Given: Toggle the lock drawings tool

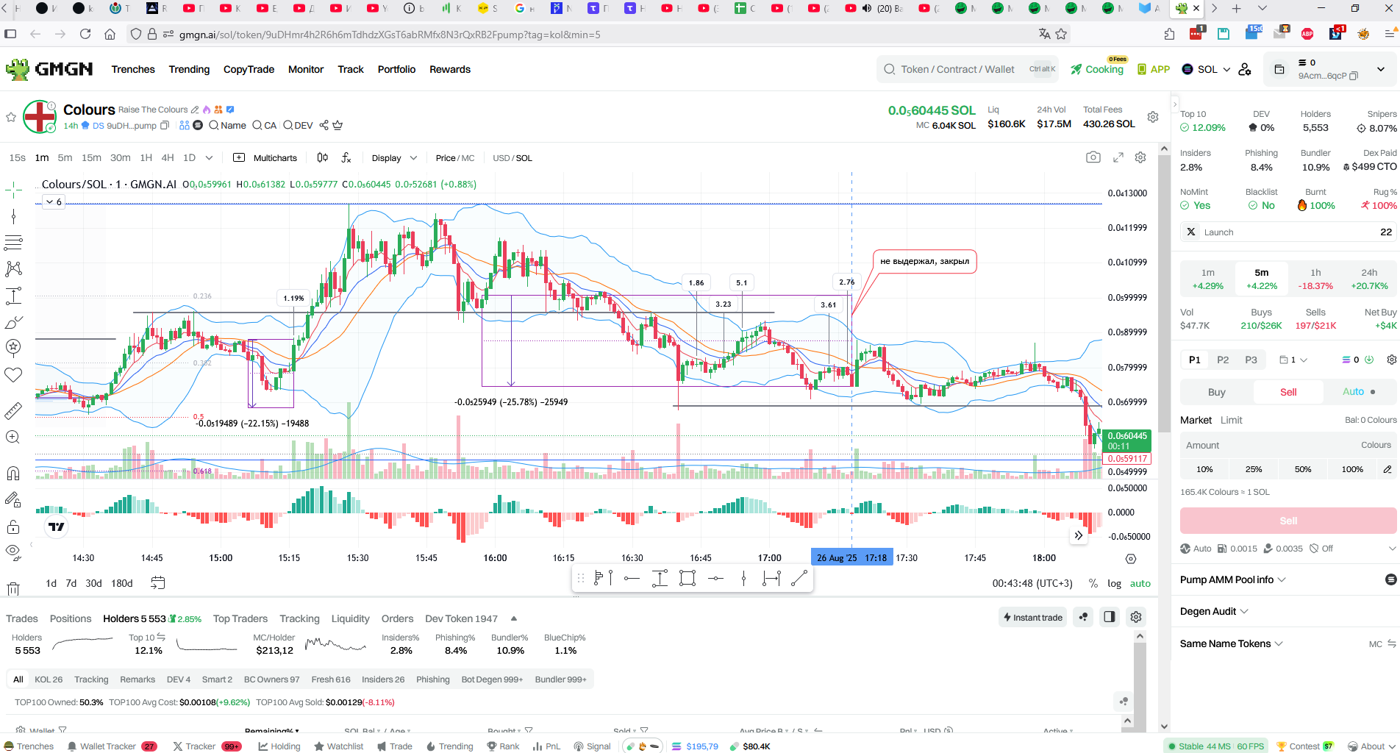Looking at the screenshot, I should 13,527.
